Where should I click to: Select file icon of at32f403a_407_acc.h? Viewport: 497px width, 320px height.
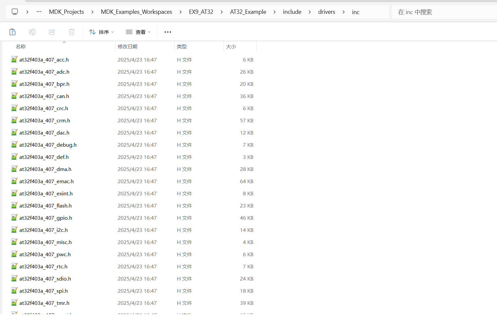(x=14, y=60)
